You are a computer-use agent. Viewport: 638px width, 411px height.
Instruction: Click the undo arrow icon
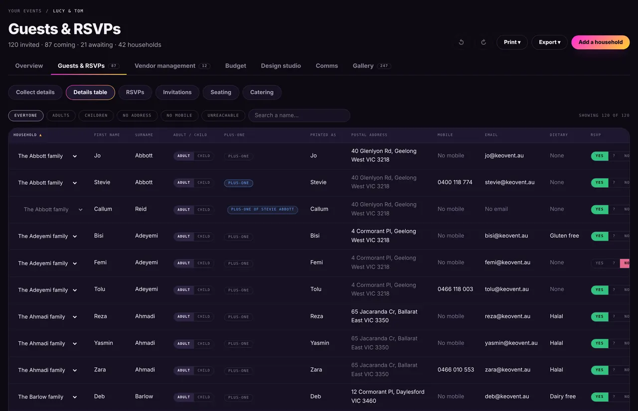[461, 42]
